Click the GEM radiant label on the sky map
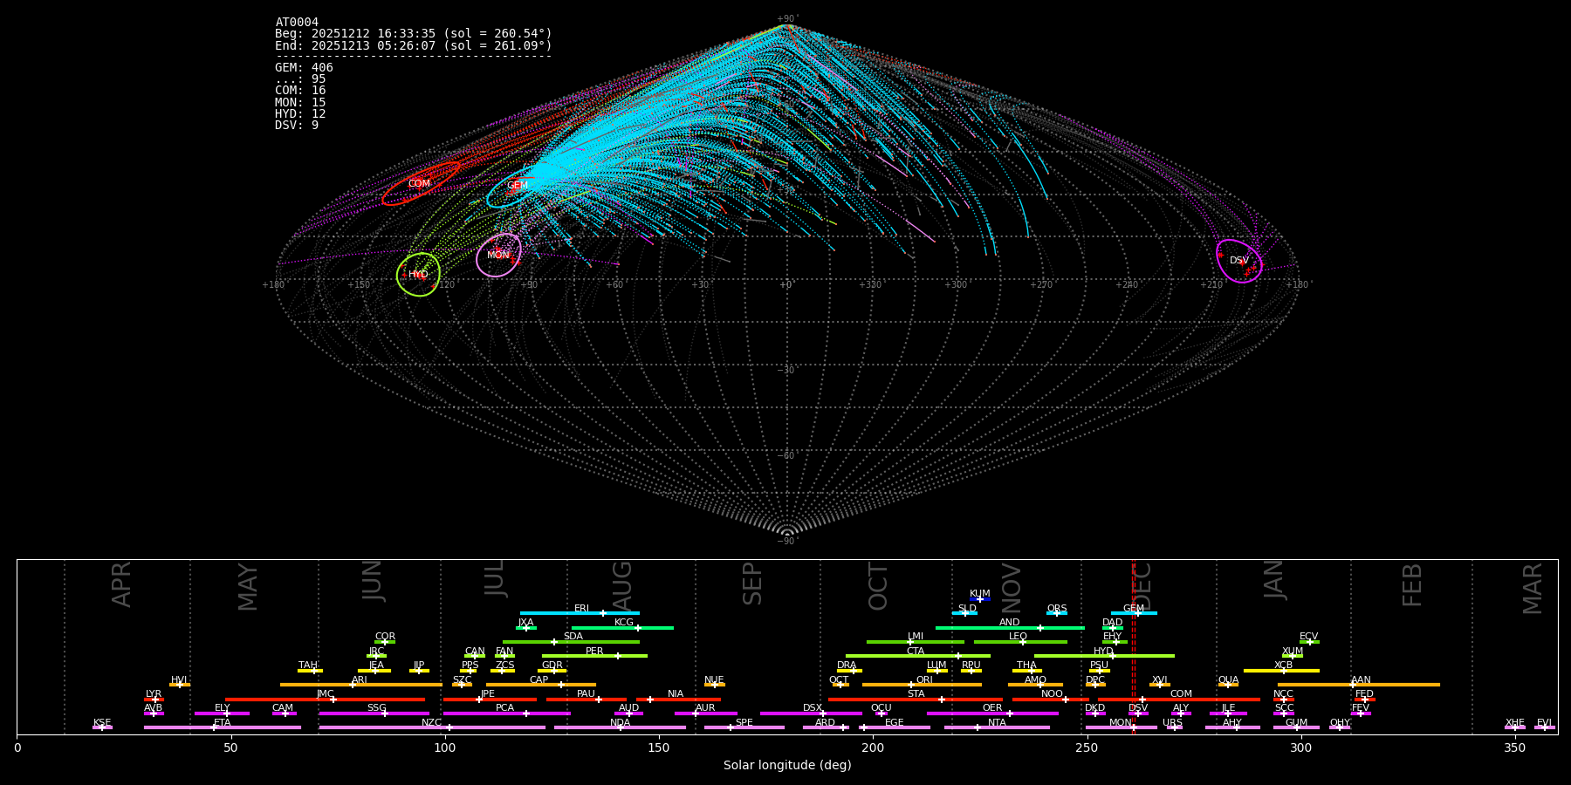 (x=518, y=186)
